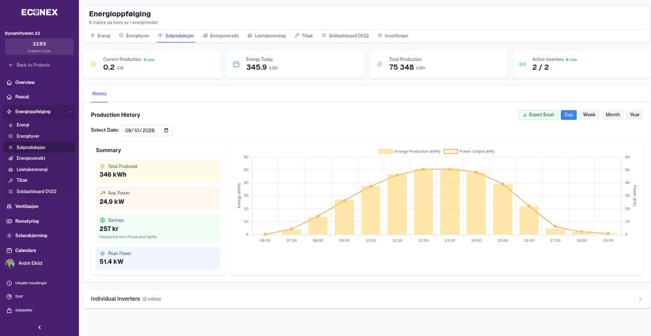Click the 3193 Support Code box
The height and width of the screenshot is (336, 651).
click(x=39, y=47)
